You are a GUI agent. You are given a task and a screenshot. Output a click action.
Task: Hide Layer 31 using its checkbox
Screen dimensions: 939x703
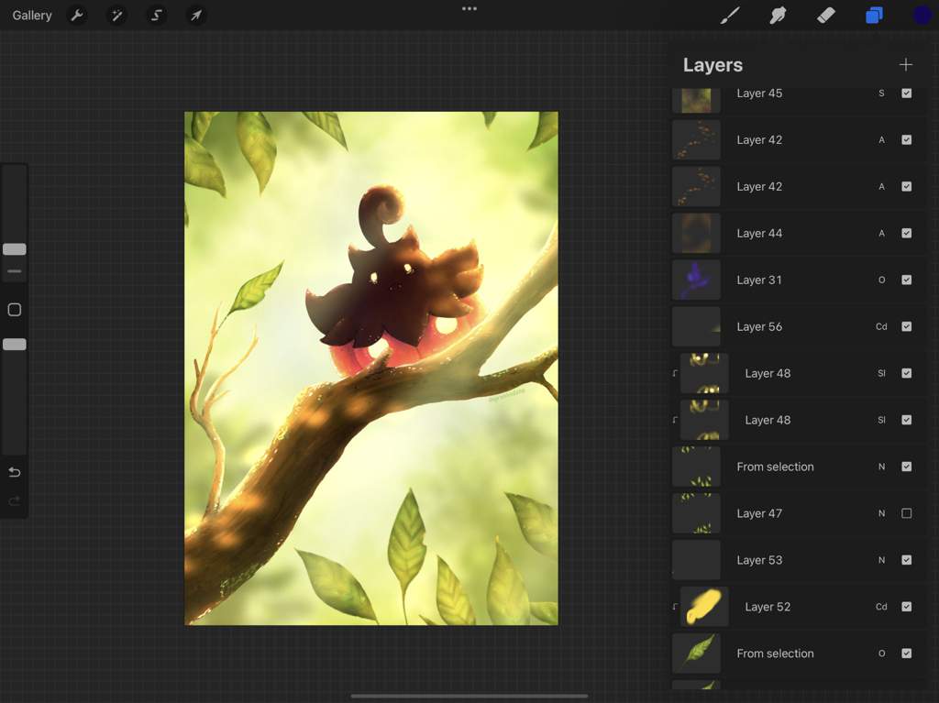click(907, 280)
